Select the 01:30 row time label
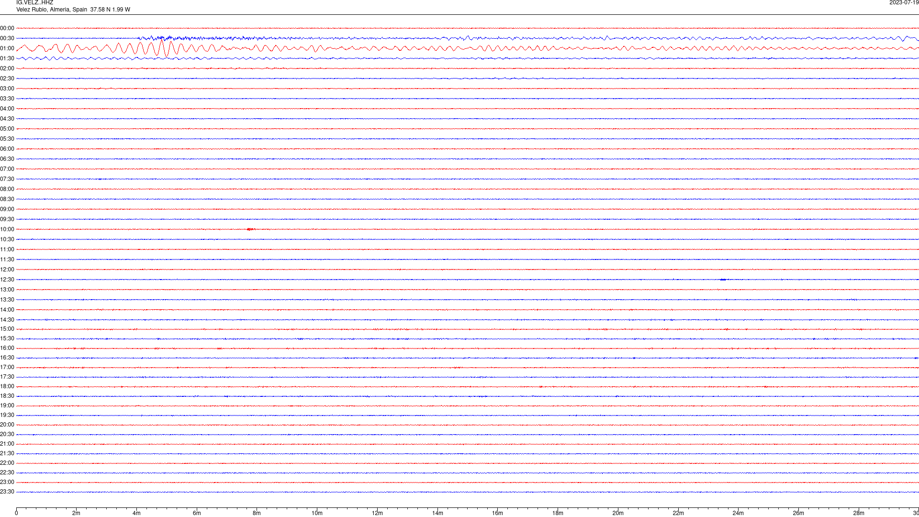This screenshot has height=517, width=919. tap(7, 58)
